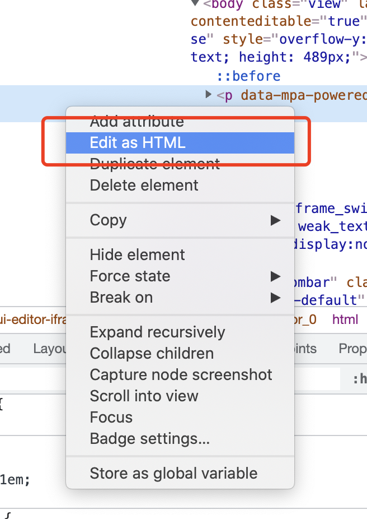The image size is (367, 519).
Task: Select Delete element from menu
Action: pyautogui.click(x=144, y=185)
